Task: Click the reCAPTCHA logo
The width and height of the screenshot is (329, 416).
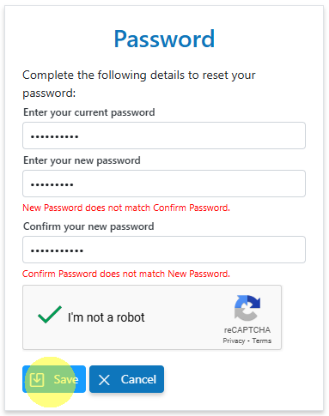Action: click(x=247, y=308)
